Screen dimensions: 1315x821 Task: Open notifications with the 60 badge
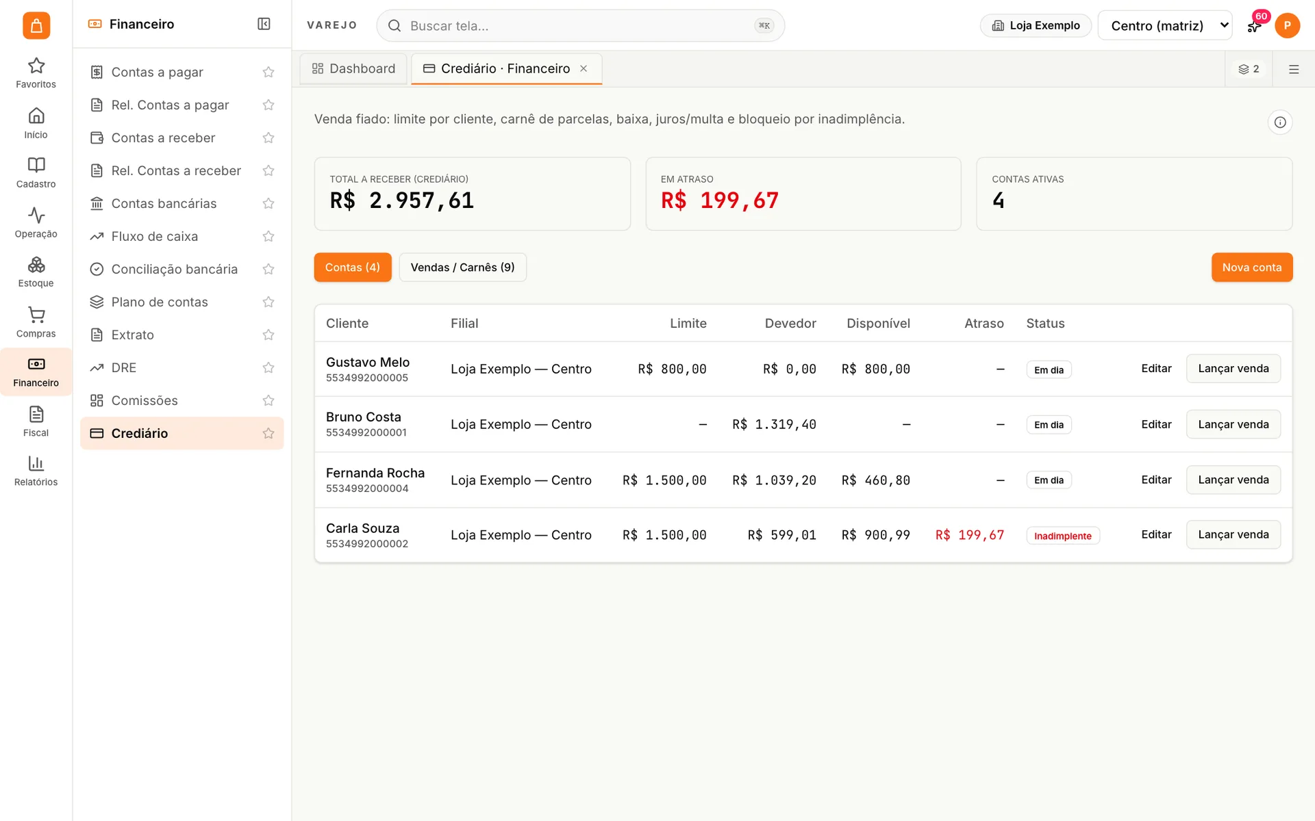pyautogui.click(x=1255, y=25)
